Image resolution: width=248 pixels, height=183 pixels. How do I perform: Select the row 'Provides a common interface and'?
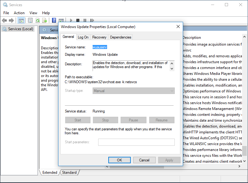(212, 68)
